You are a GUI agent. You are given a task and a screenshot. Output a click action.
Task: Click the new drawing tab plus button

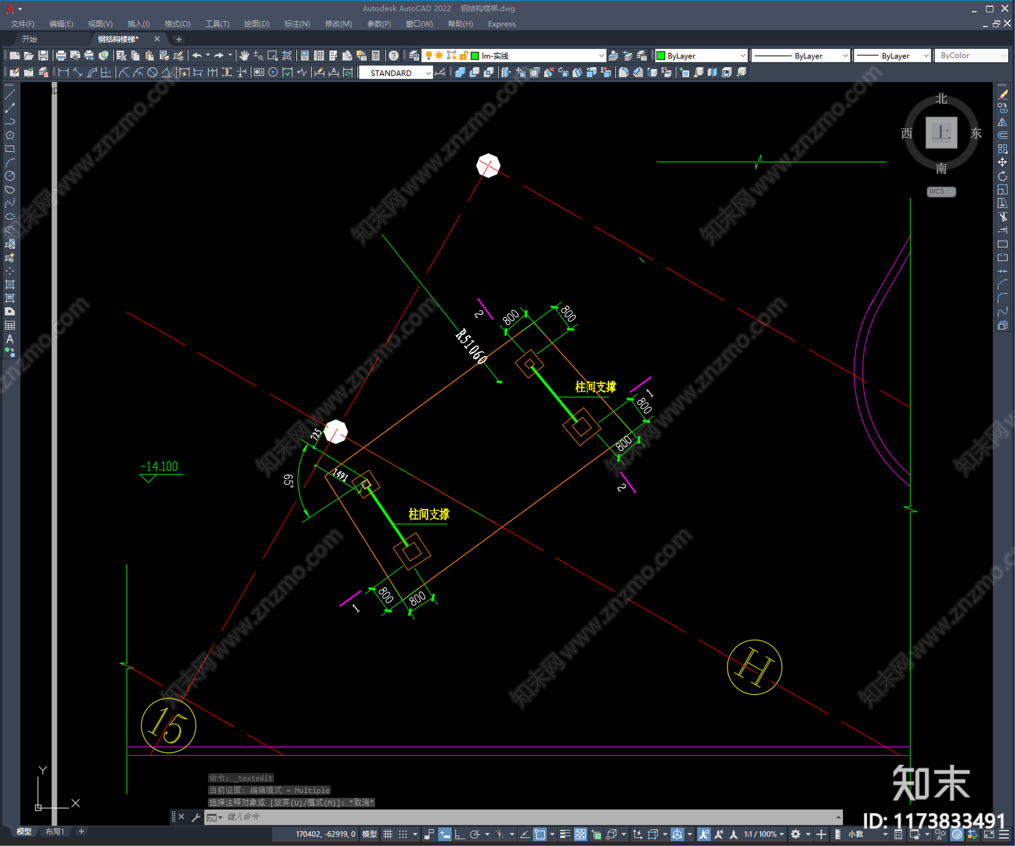click(178, 39)
